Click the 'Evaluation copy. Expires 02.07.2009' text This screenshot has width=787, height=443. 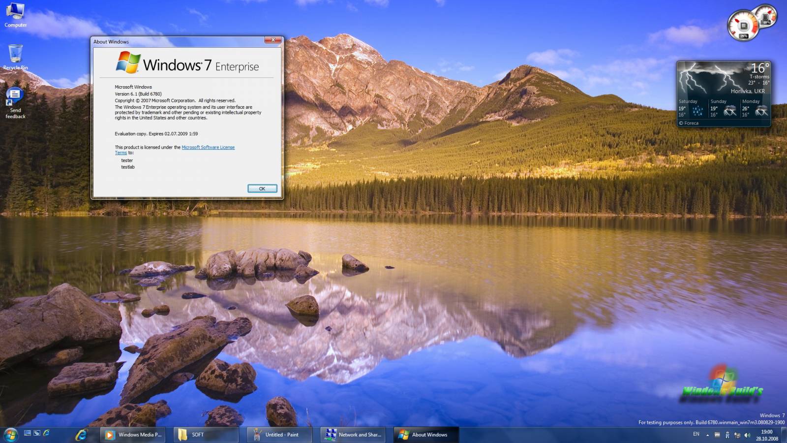click(156, 134)
